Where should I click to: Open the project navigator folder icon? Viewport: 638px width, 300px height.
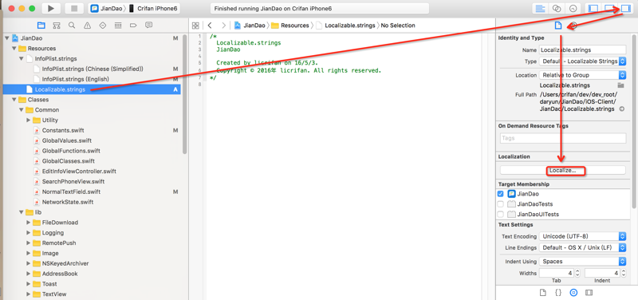coord(41,26)
